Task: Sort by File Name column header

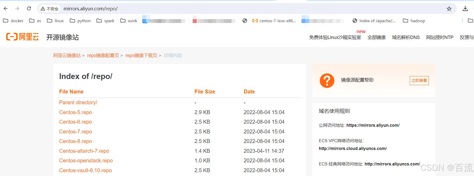Action: 71,92
